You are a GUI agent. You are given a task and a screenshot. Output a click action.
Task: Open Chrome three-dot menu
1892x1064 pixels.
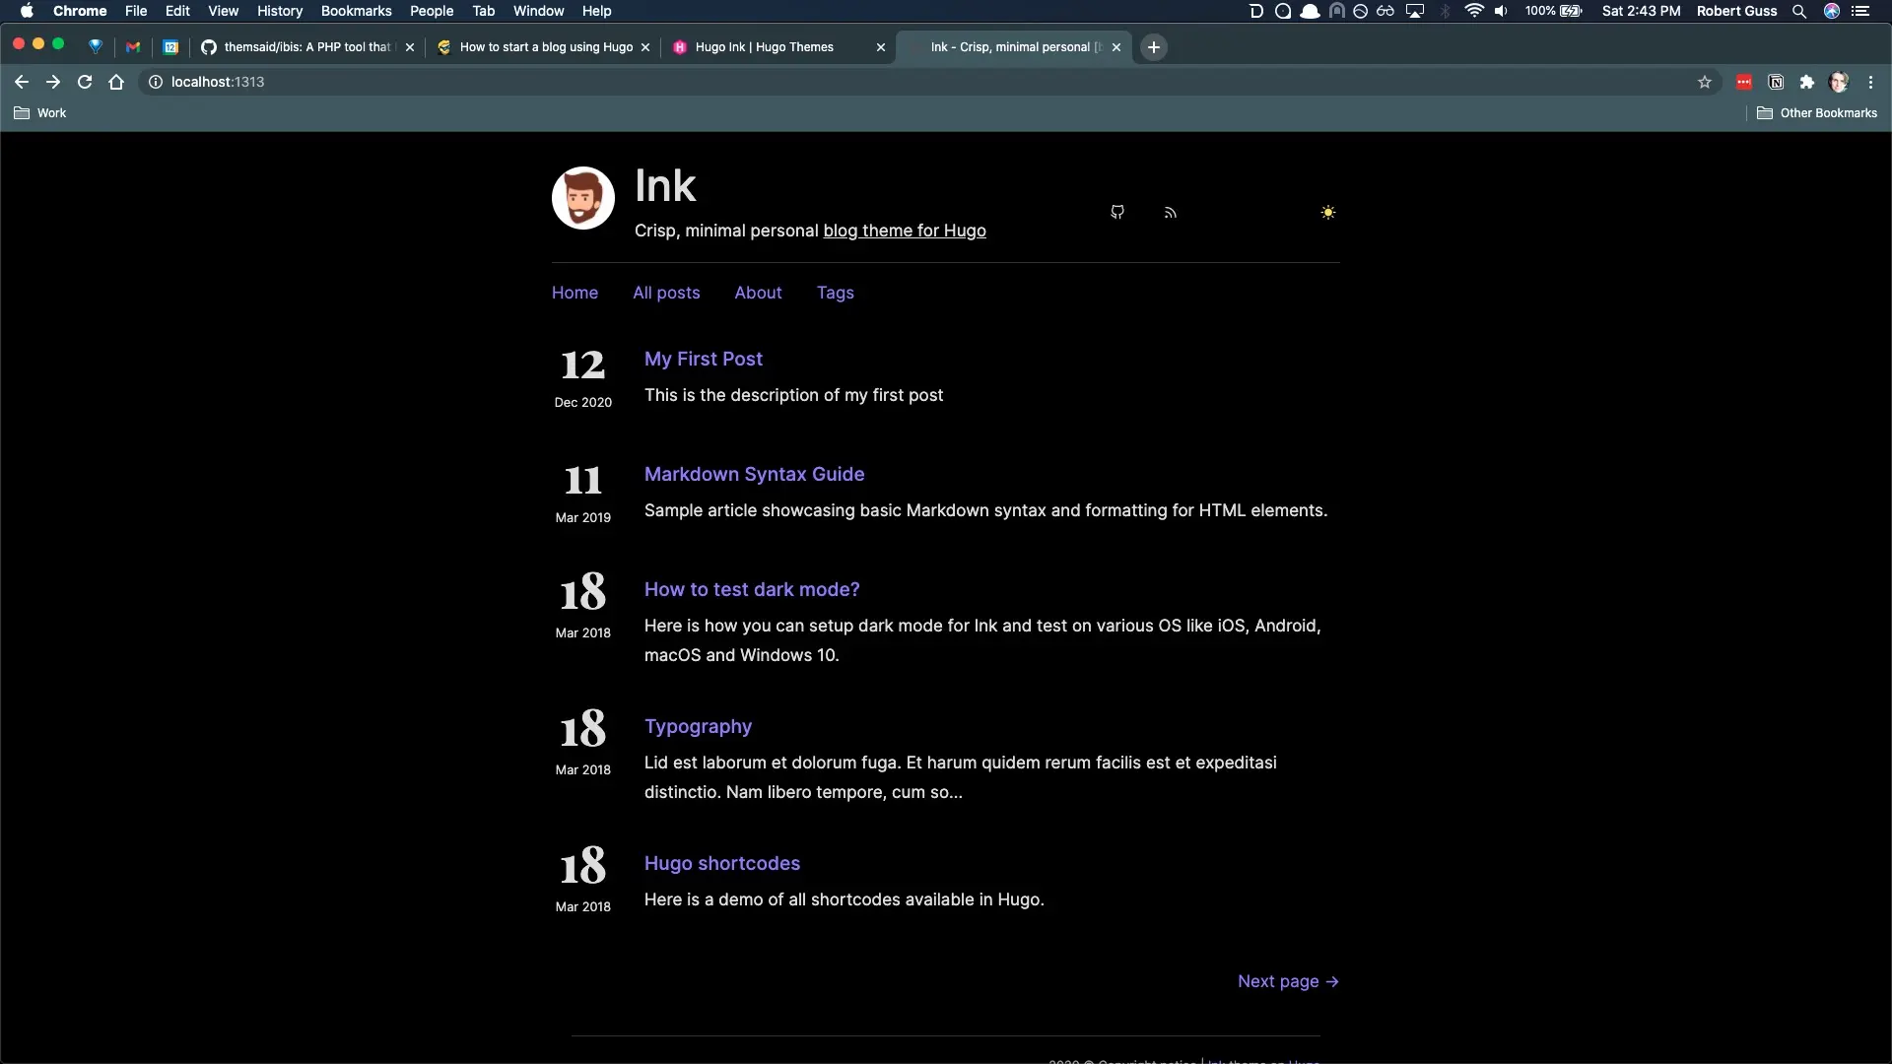pyautogui.click(x=1870, y=82)
